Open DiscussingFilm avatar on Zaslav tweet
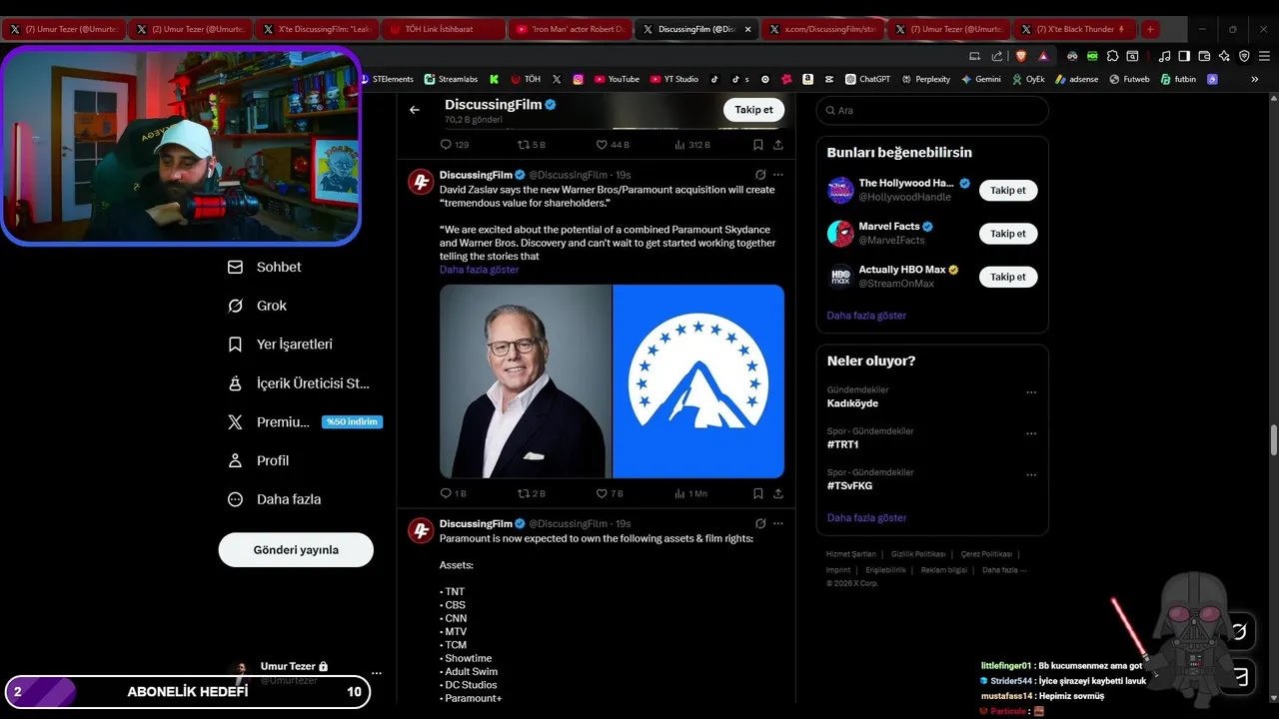 (421, 182)
